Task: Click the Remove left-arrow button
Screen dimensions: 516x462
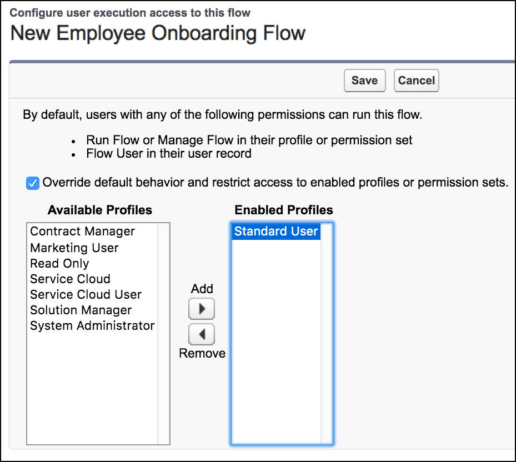Action: pyautogui.click(x=202, y=335)
